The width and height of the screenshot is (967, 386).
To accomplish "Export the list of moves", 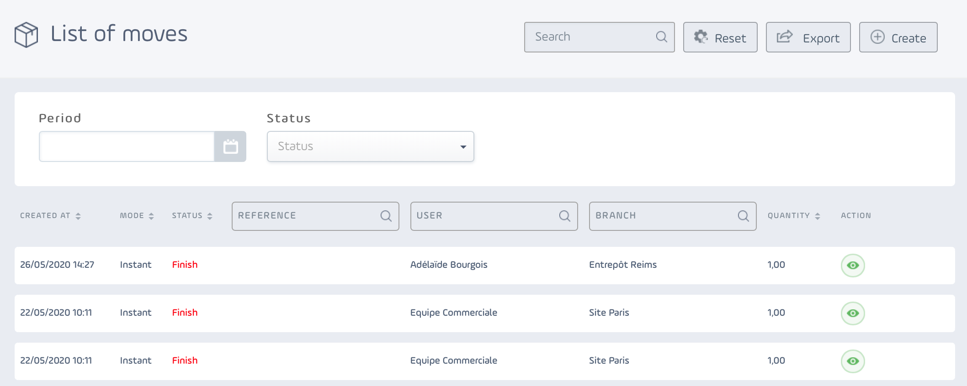I will point(808,37).
